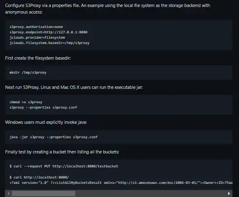Click the ListAllMyBucketsResult XML output line
Image resolution: width=239 pixels, height=197 pixels.
coord(121,183)
